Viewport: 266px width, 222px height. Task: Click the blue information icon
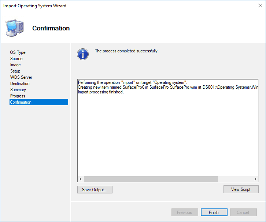pos(83,54)
